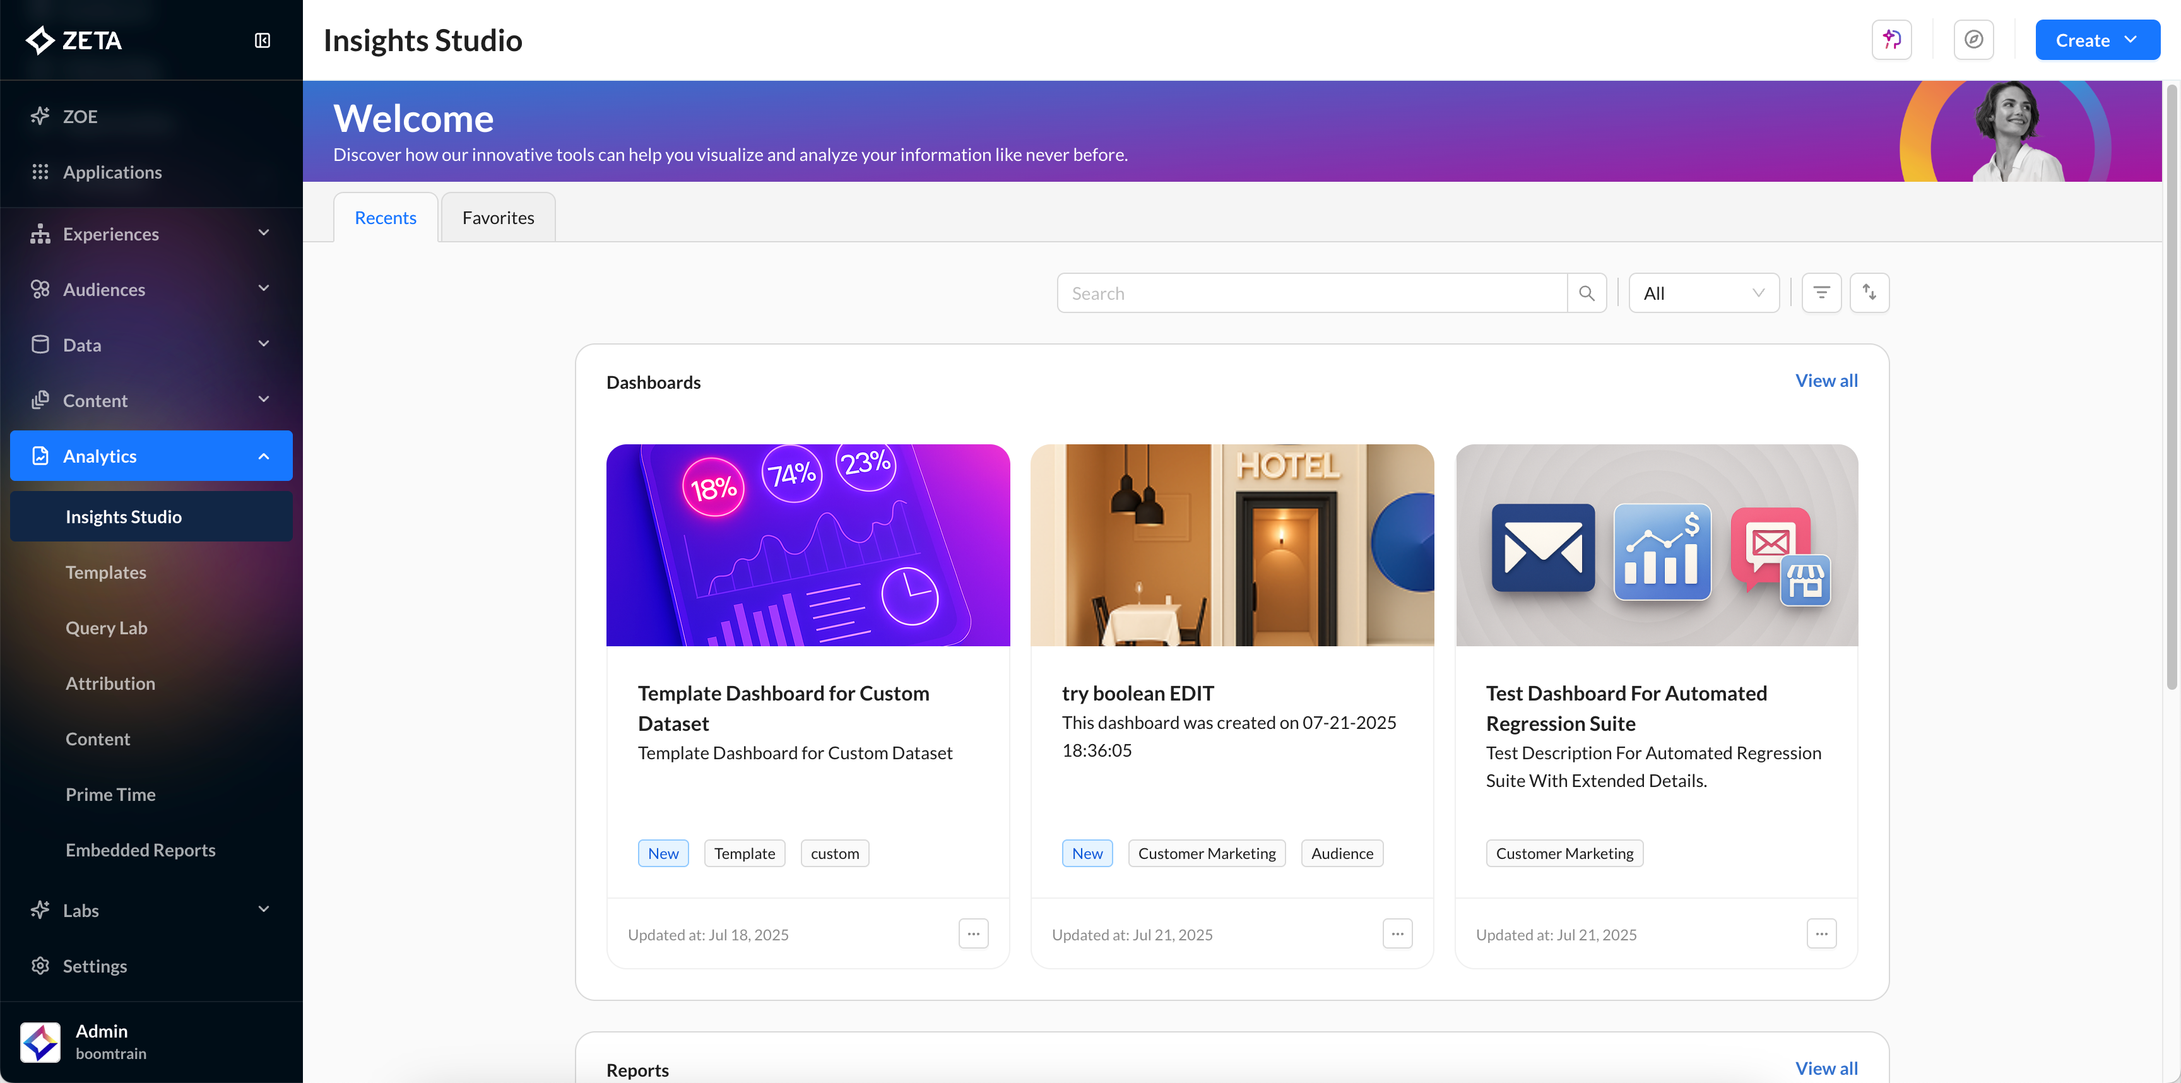Click the sort arrows icon
The width and height of the screenshot is (2181, 1083).
[1869, 293]
